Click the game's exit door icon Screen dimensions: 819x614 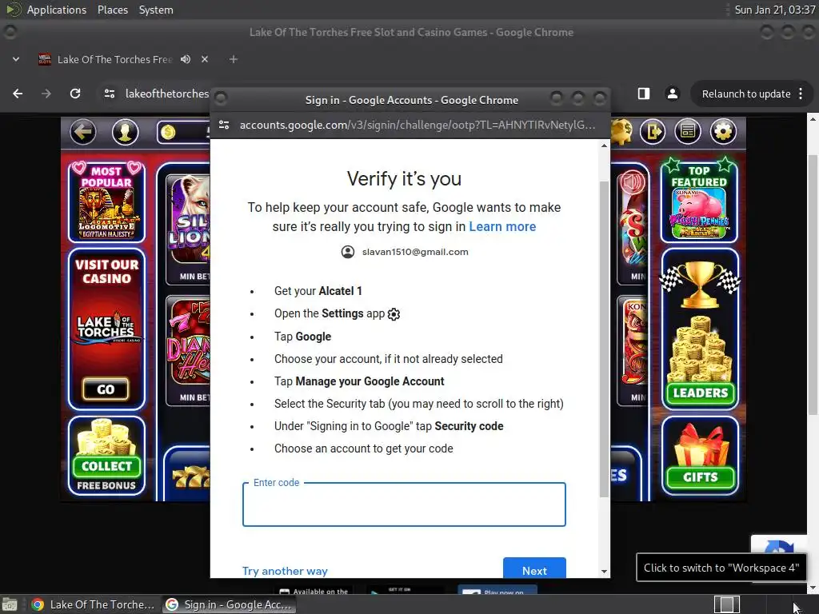[x=653, y=132]
